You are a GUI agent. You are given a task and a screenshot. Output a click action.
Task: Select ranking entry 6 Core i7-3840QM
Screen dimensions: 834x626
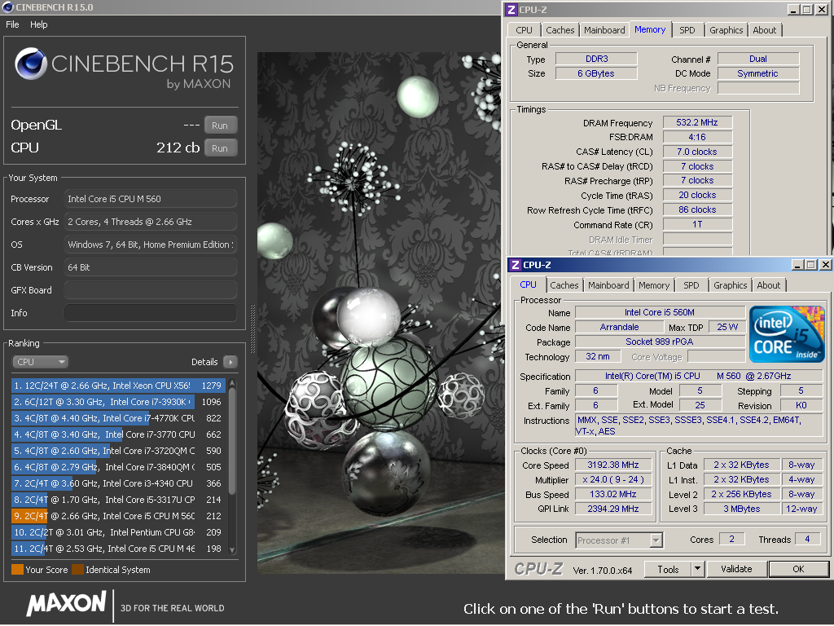coord(118,467)
